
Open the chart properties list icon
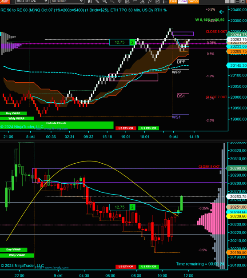pos(165,1)
